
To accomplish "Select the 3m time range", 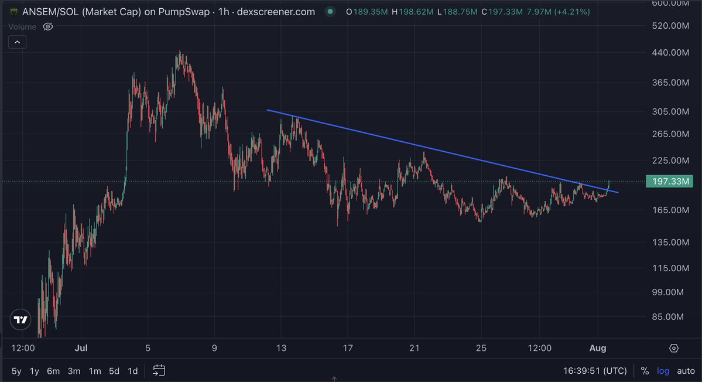I will click(x=74, y=371).
